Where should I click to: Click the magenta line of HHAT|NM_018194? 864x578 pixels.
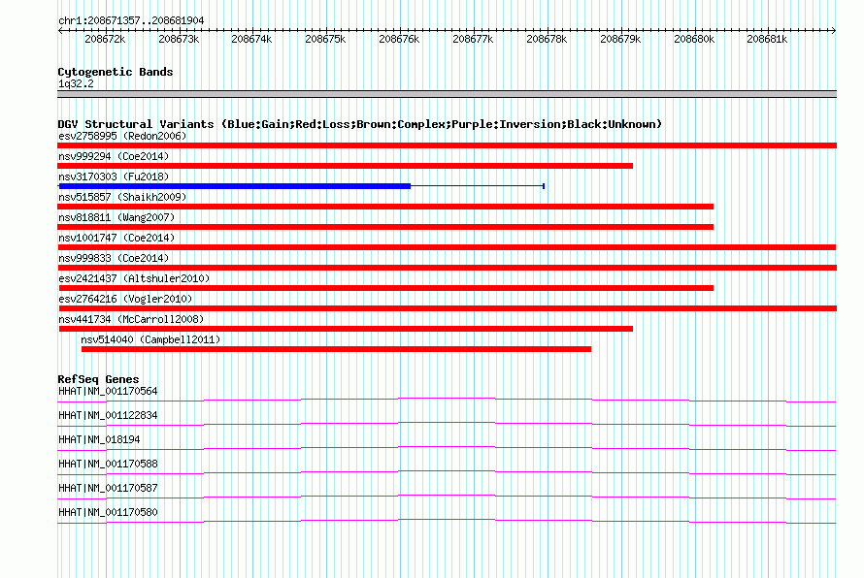point(447,448)
